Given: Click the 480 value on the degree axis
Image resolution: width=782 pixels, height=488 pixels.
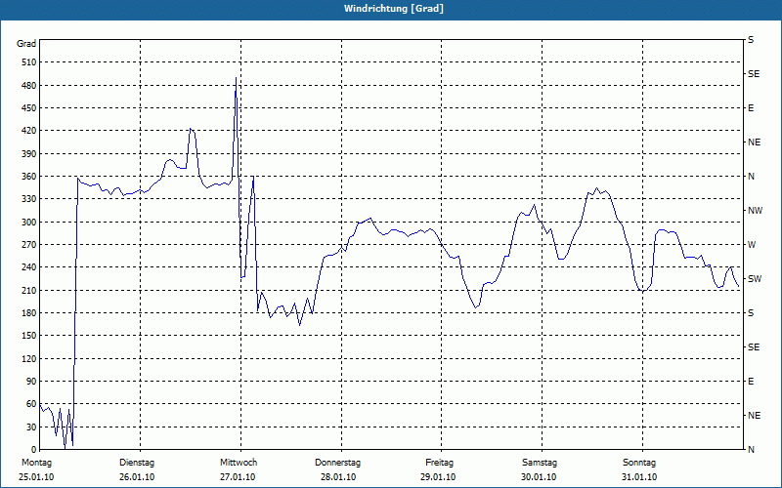Looking at the screenshot, I should pyautogui.click(x=29, y=86).
